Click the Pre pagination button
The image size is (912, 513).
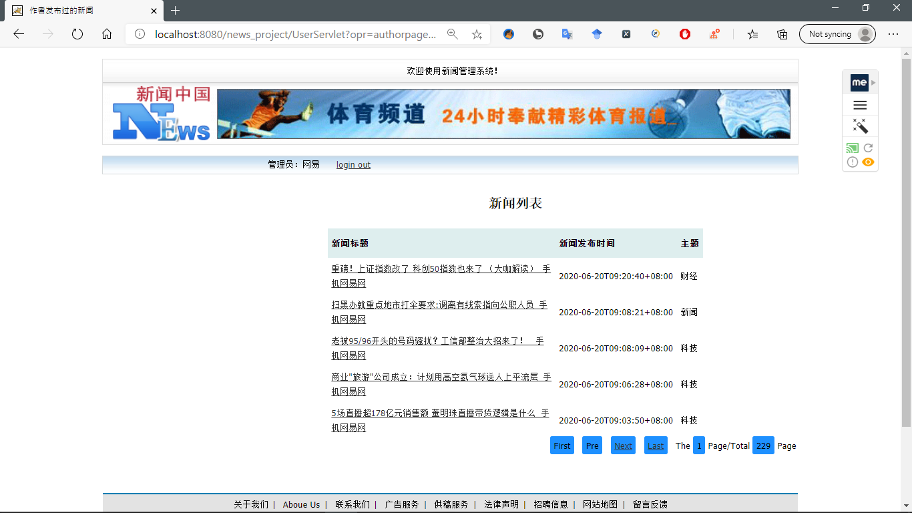(x=592, y=446)
